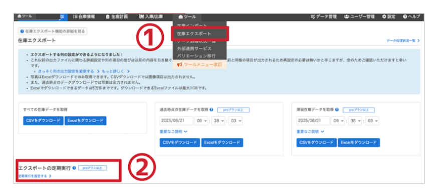Open minute dropdown 38 in 滞留在庫 section
The image size is (442, 188).
[355, 121]
